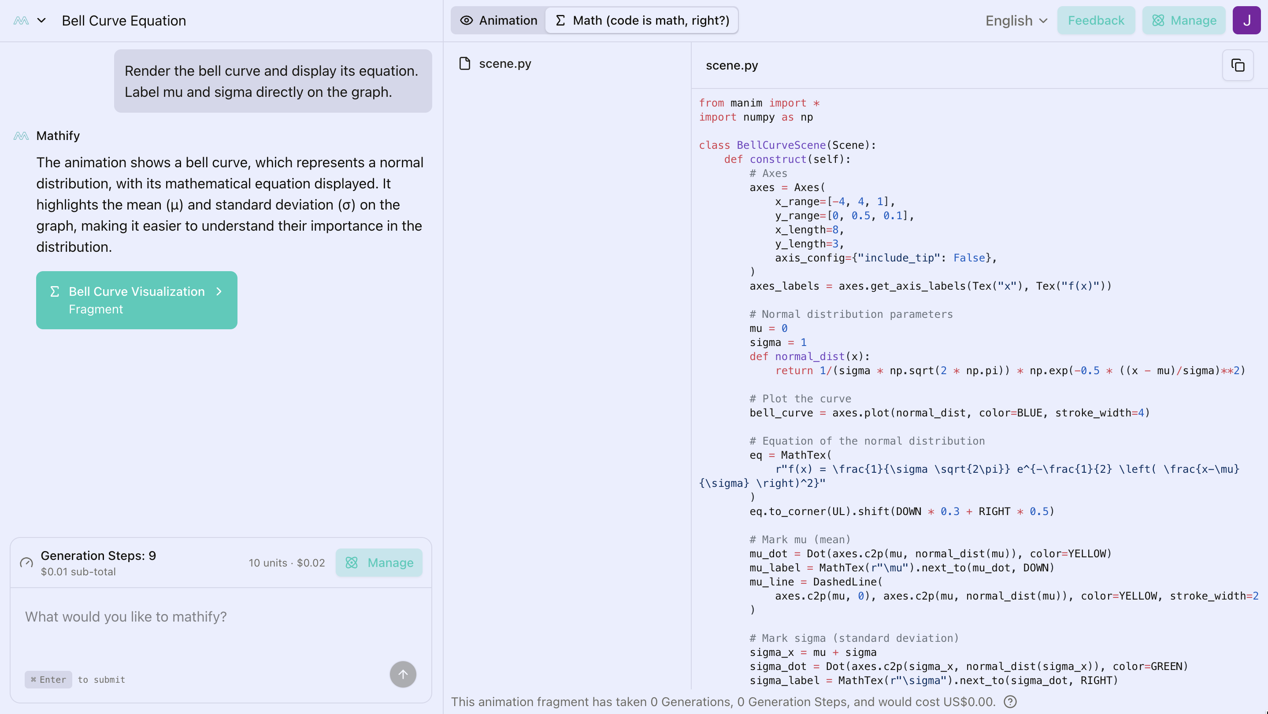Click the user prompt message bubble
The height and width of the screenshot is (714, 1268).
click(273, 81)
